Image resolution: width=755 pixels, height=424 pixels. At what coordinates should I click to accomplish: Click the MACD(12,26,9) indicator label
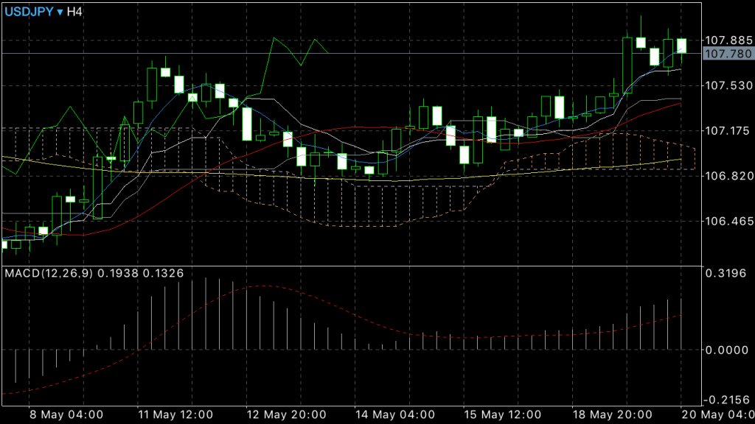(49, 274)
